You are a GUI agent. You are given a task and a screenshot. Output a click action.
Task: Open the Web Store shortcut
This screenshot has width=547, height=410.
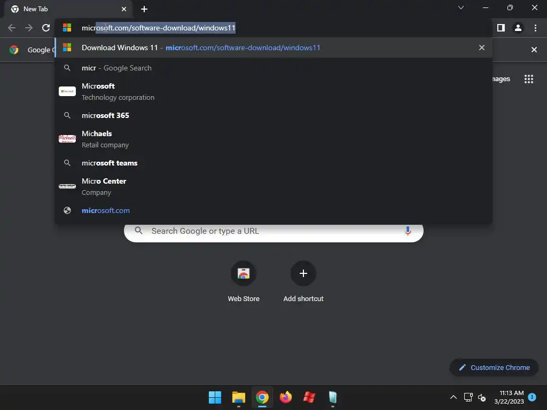(x=244, y=281)
